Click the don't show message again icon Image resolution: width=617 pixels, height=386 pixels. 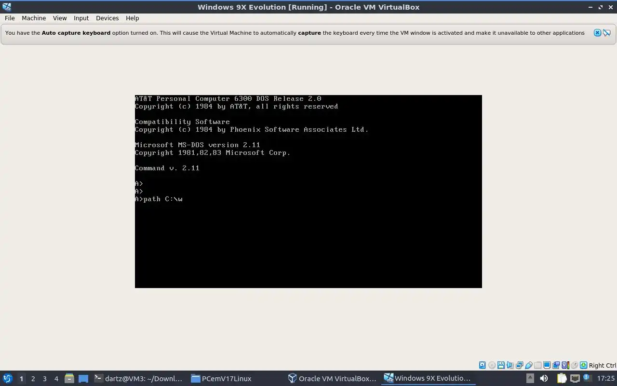click(x=607, y=33)
